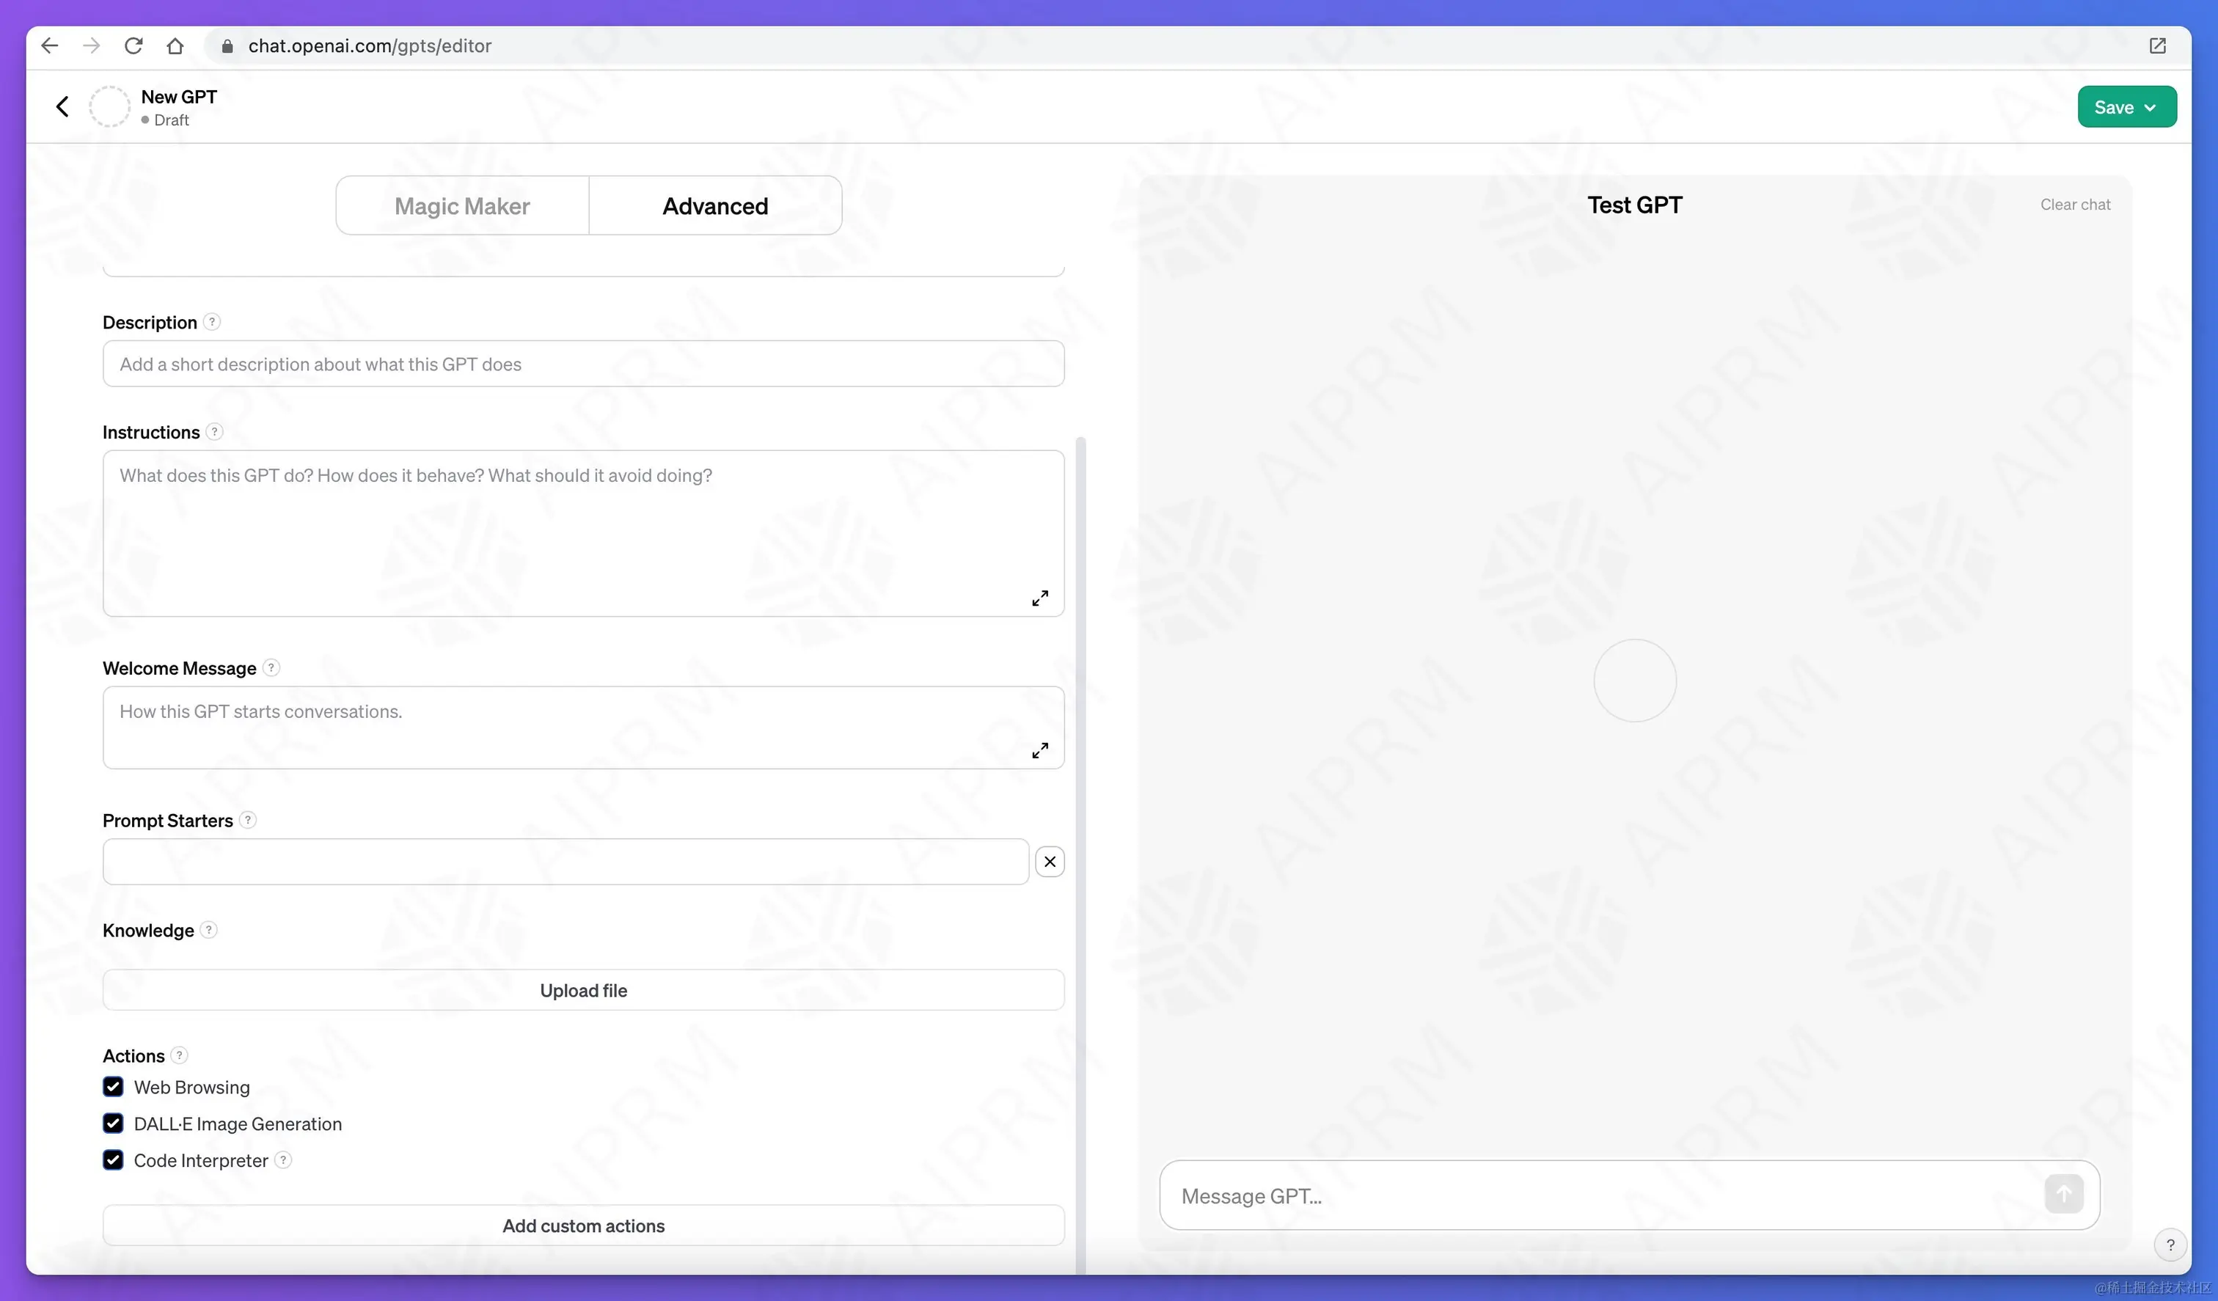Switch to the Magic Maker tab
This screenshot has width=2218, height=1301.
tap(462, 206)
